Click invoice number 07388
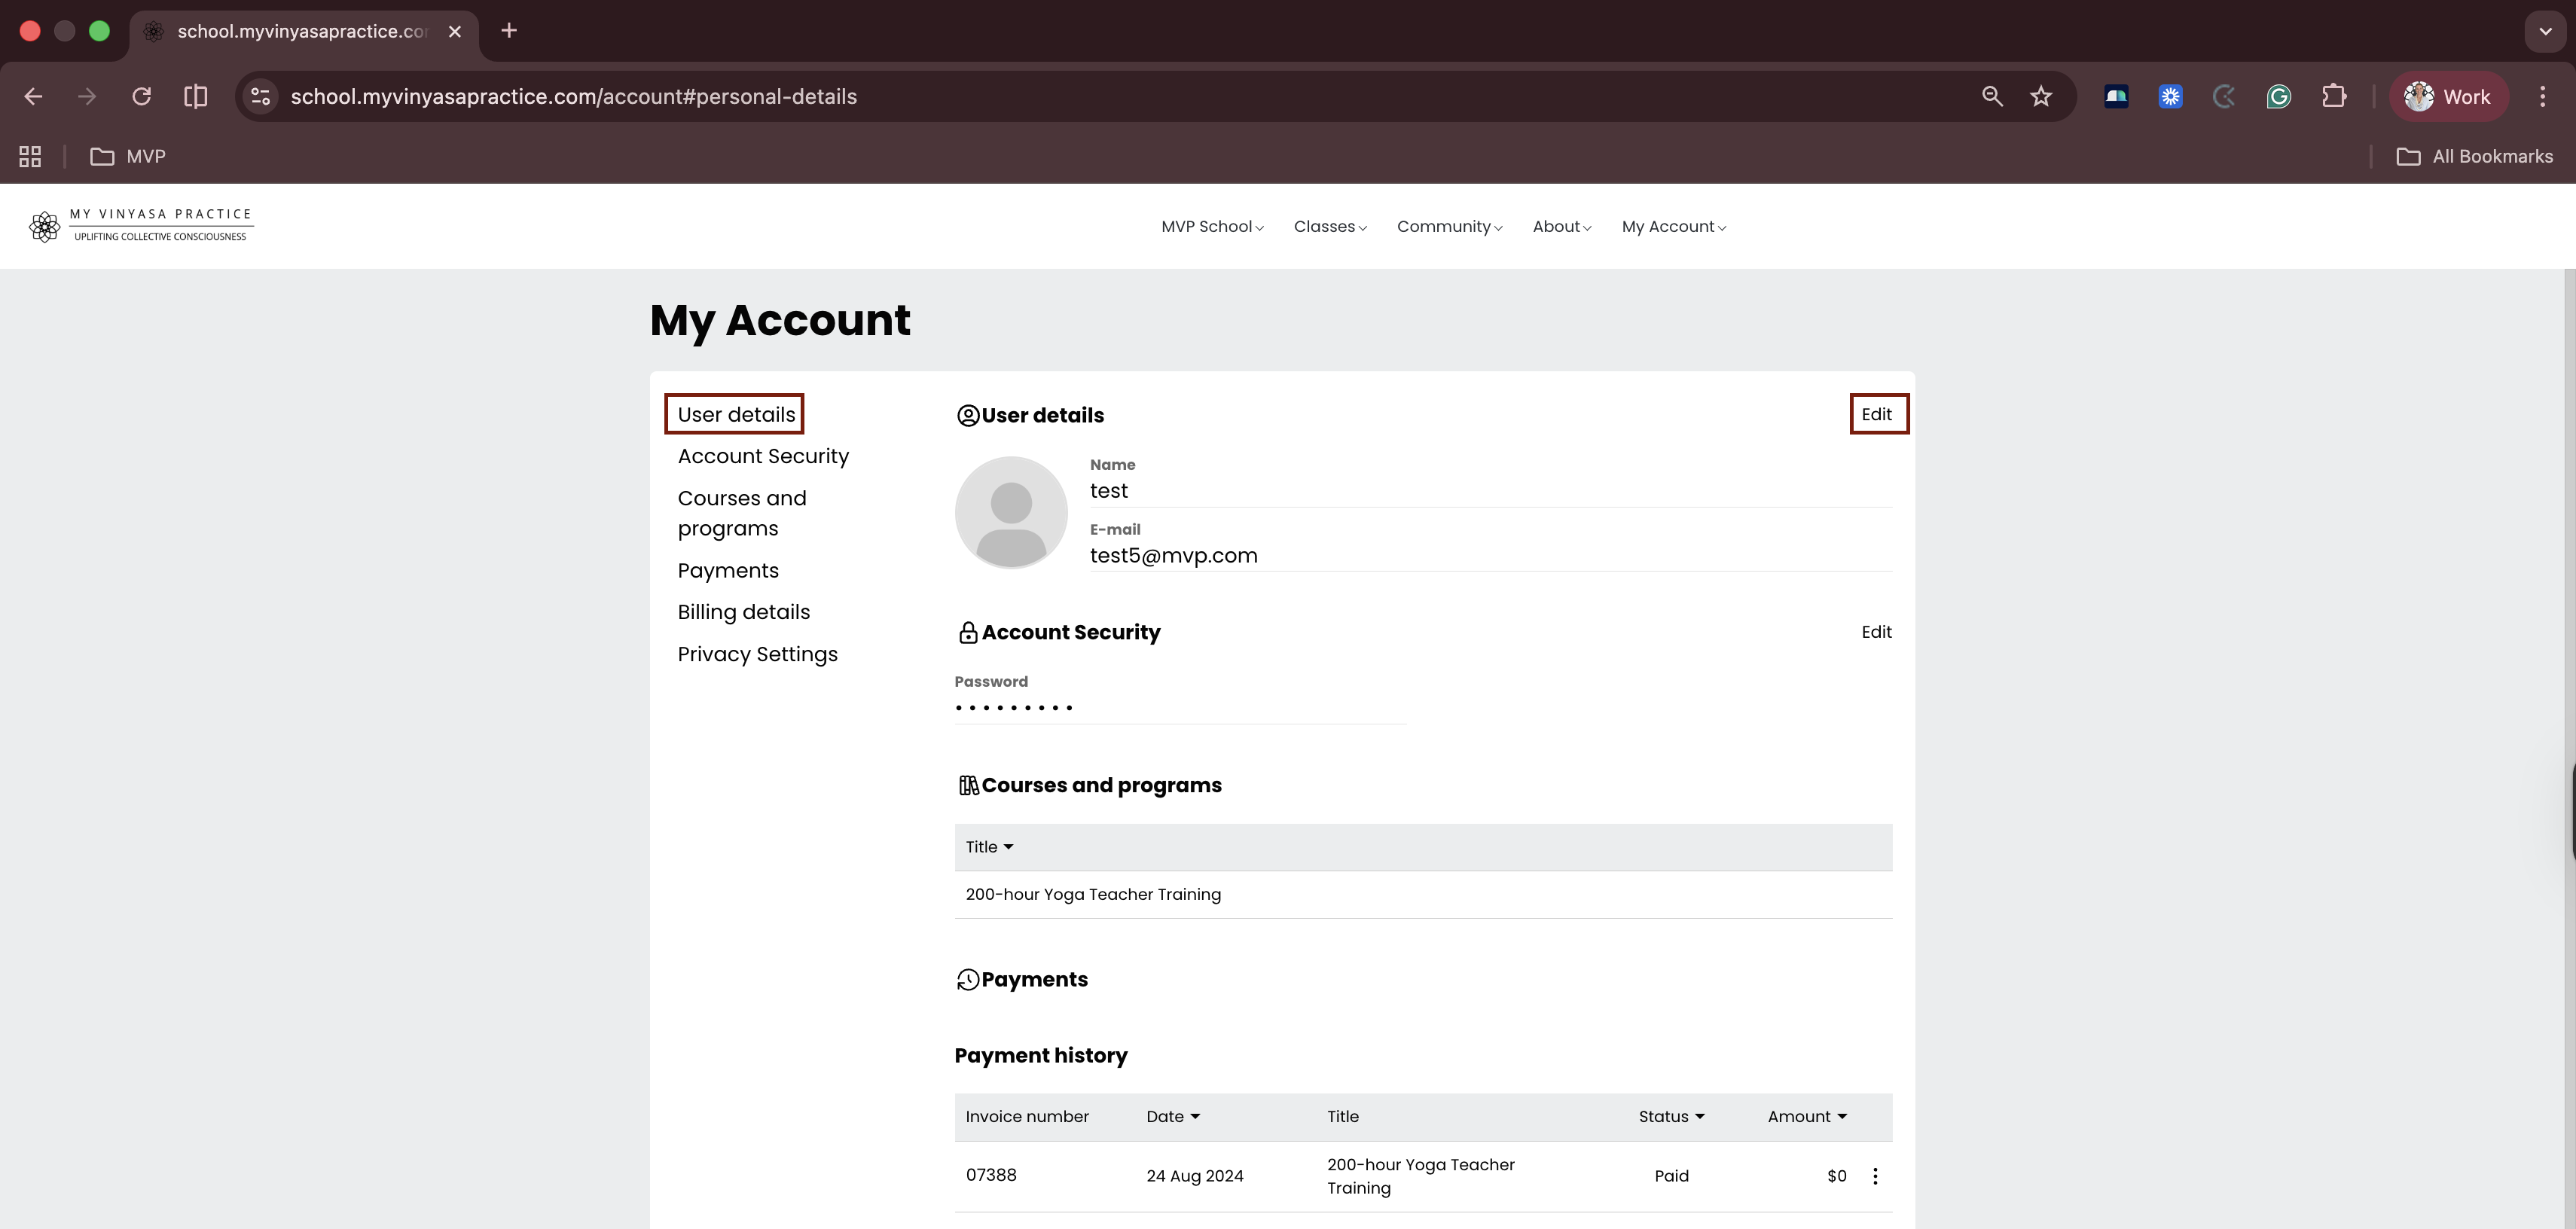Viewport: 2576px width, 1229px height. (x=991, y=1175)
